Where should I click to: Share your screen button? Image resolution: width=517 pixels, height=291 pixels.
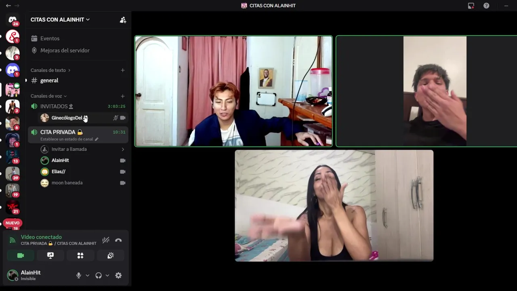(x=50, y=255)
